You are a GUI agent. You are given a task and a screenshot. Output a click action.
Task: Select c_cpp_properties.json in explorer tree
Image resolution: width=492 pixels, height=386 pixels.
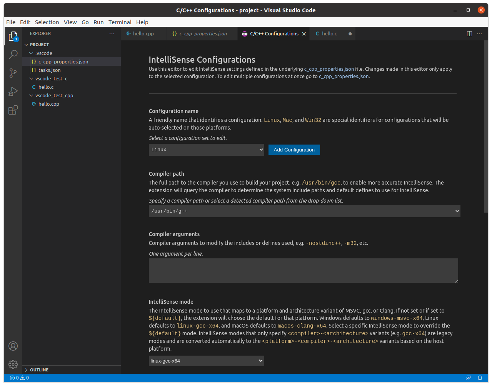point(72,62)
